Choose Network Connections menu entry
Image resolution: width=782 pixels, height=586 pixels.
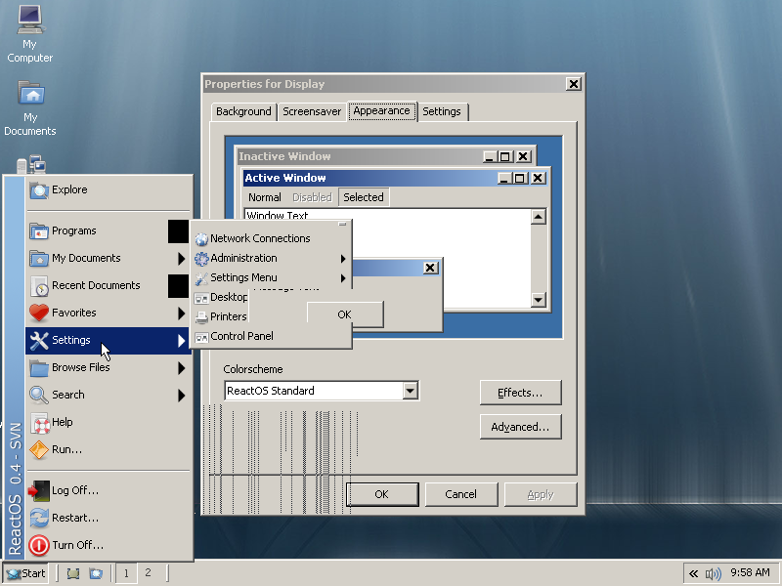pos(271,238)
